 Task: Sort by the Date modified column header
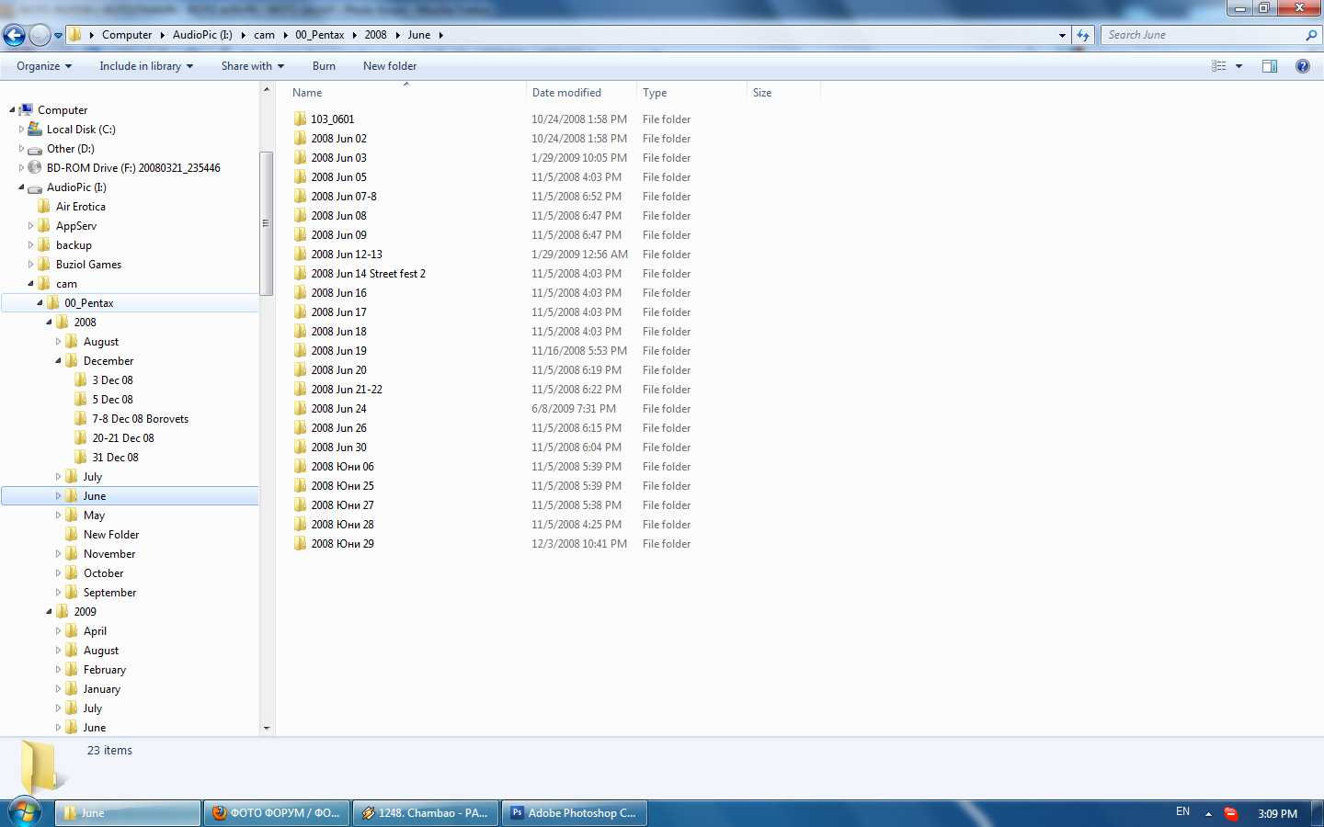566,93
